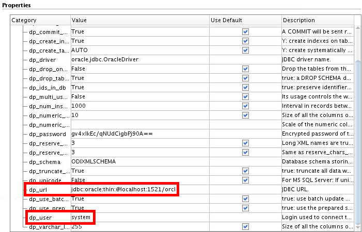This screenshot has height=232, width=362.
Task: Toggle Use Default for dp_truncate row
Action: (x=245, y=171)
